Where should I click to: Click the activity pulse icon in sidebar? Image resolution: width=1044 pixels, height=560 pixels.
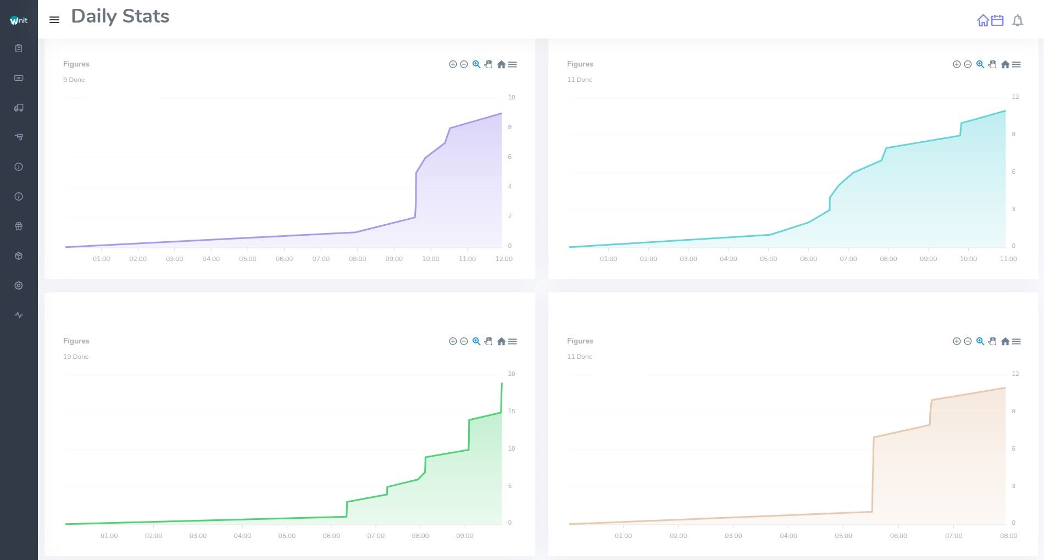[19, 315]
